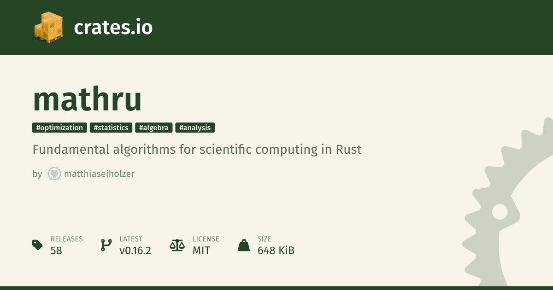Click the crate description text
The image size is (553, 290).
(x=197, y=150)
